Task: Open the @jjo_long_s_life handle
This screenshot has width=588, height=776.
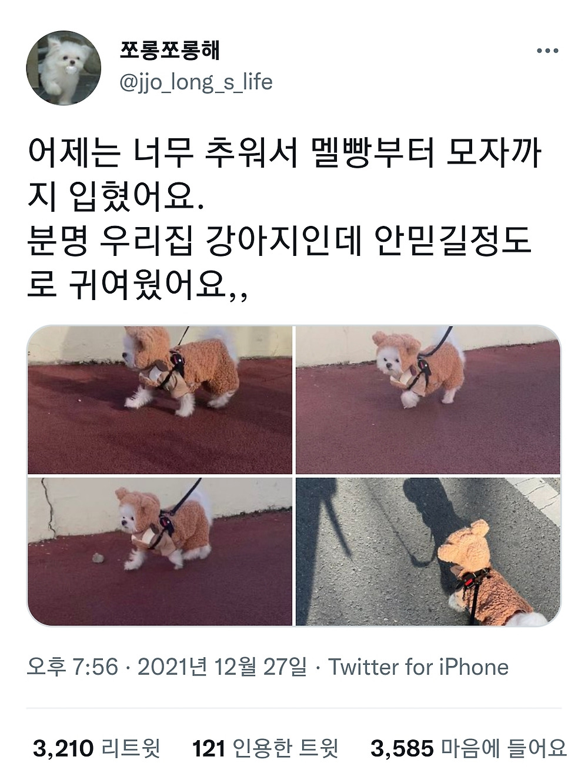Action: (196, 82)
